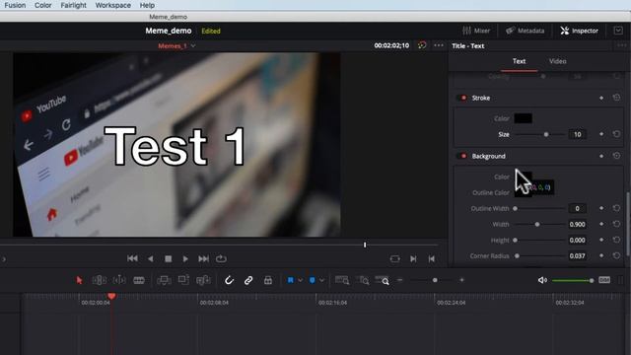631x355 pixels.
Task: Open Memes_1 timeline dropdown
Action: point(176,46)
